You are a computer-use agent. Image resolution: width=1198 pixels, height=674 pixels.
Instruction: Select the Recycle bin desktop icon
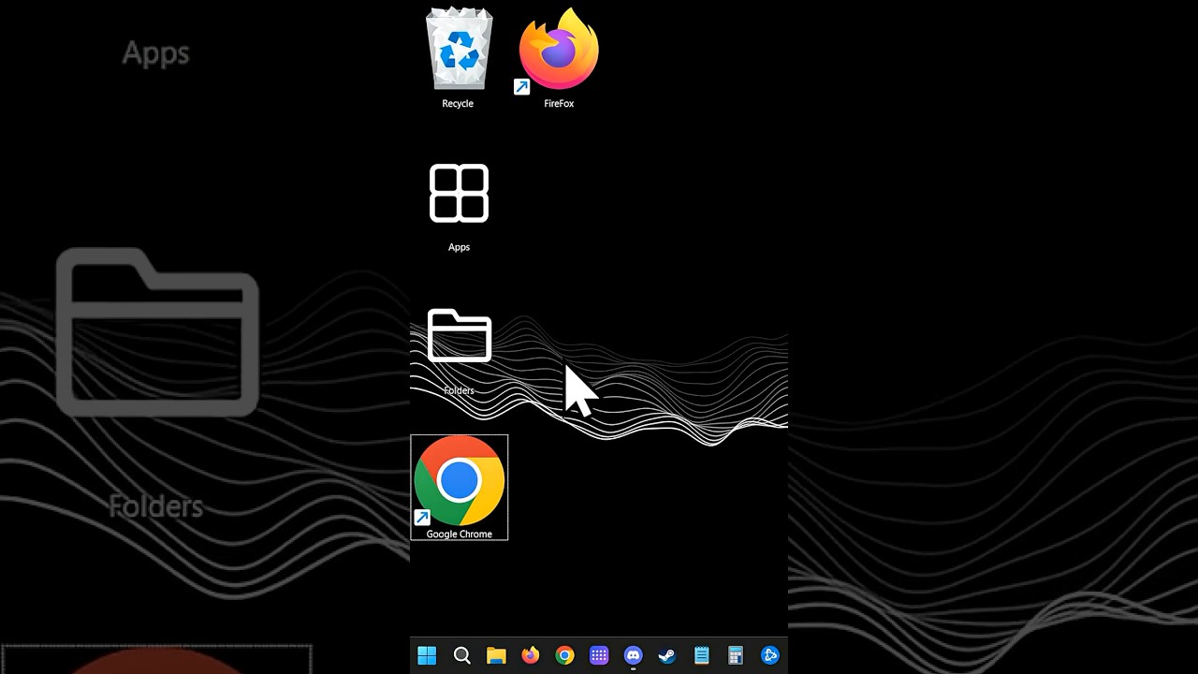459,58
